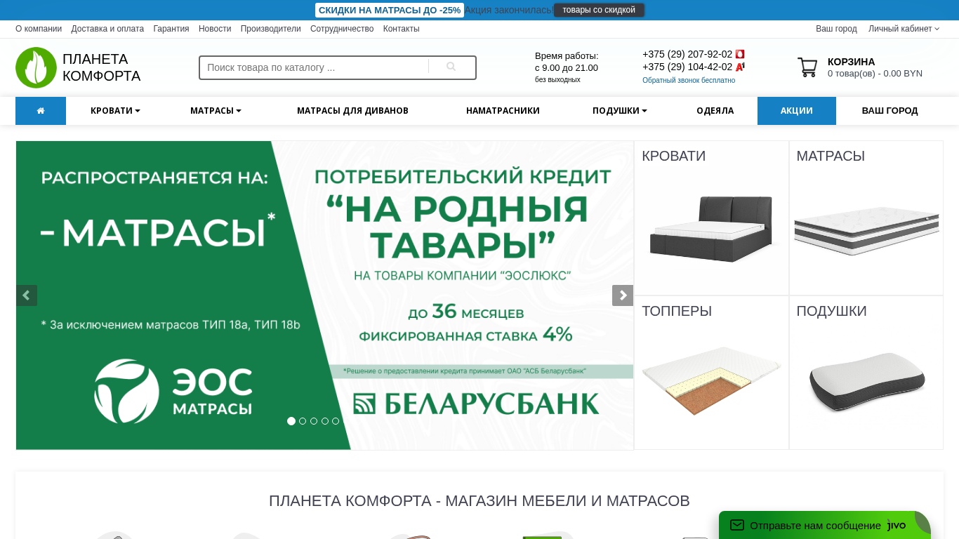
Task: Open the Матрасы category tile
Action: 866,218
